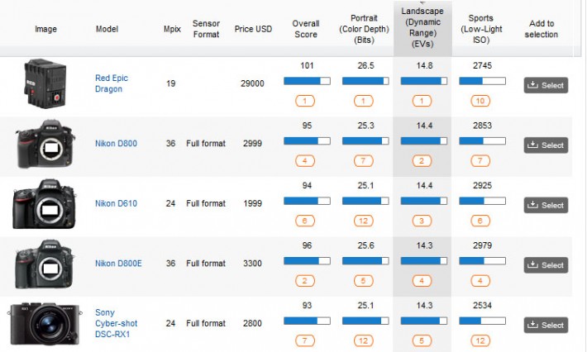Sort by Sports Low-Light ISO column
The width and height of the screenshot is (587, 352).
click(481, 30)
